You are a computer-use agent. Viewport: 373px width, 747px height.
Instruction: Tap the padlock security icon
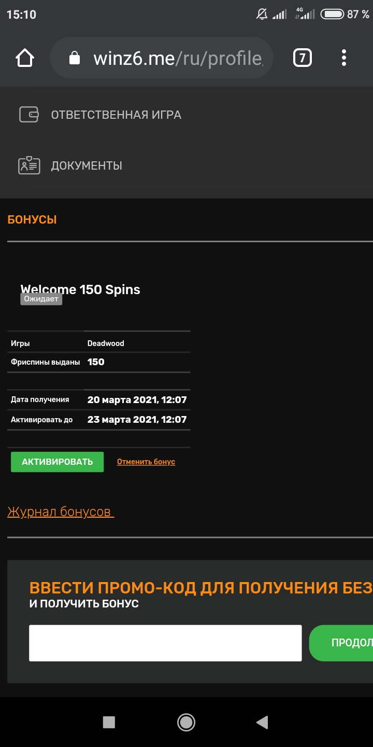(x=75, y=58)
